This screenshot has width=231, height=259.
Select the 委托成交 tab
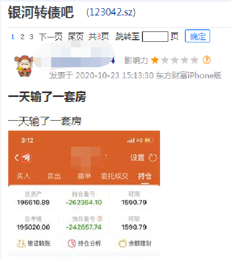pyautogui.click(x=114, y=176)
